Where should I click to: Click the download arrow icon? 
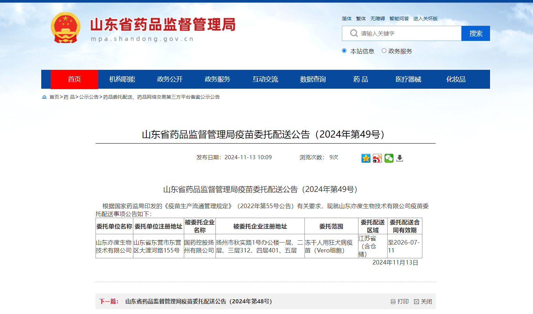pyautogui.click(x=400, y=158)
